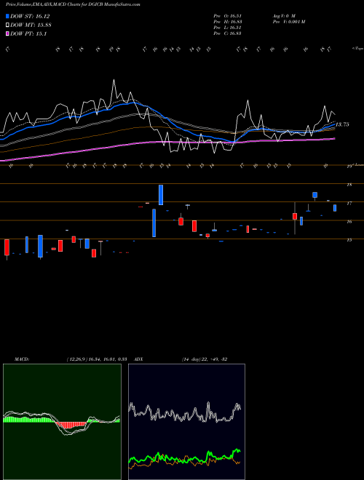Click the 13.75 label by the EMA lines
The image size is (364, 480).
coord(342,124)
